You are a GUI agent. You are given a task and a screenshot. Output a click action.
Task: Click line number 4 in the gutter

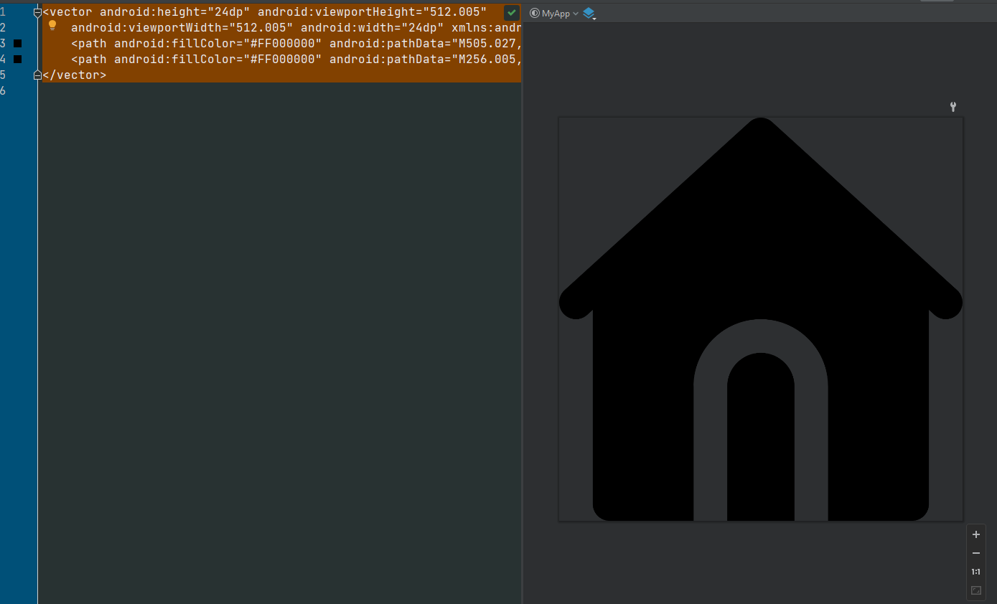pyautogui.click(x=4, y=59)
